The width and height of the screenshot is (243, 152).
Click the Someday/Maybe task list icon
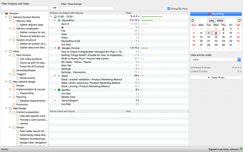click(14, 70)
